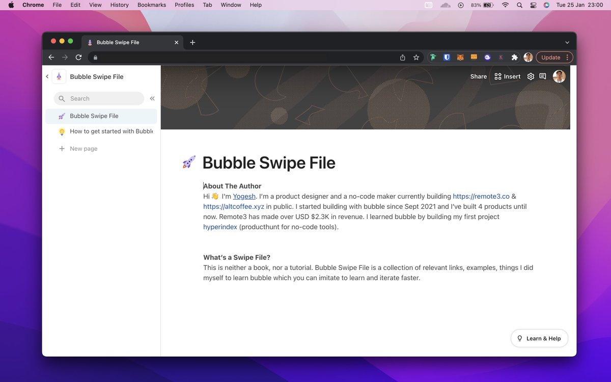Open the Profiles menu

click(184, 5)
